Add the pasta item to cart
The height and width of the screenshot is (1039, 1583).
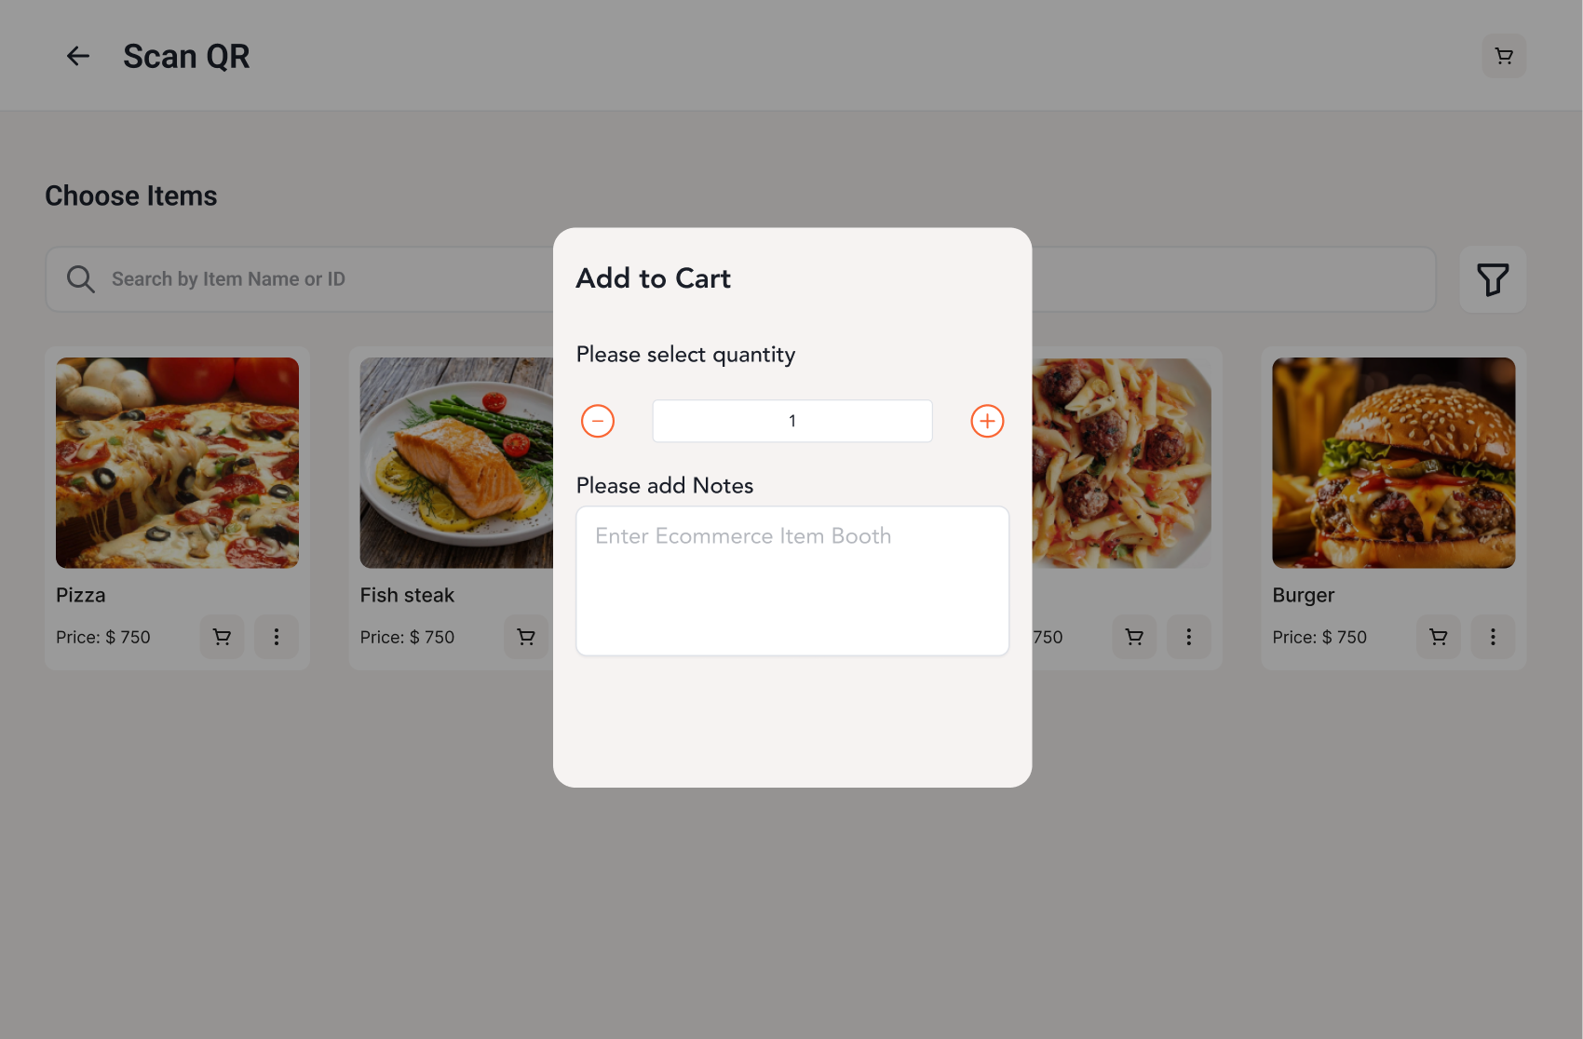(1134, 637)
